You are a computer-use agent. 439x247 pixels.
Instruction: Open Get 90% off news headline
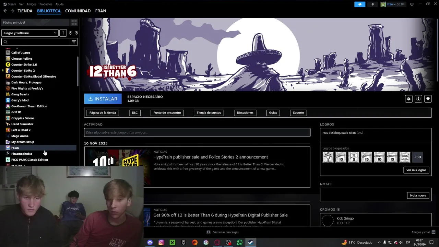pyautogui.click(x=221, y=215)
